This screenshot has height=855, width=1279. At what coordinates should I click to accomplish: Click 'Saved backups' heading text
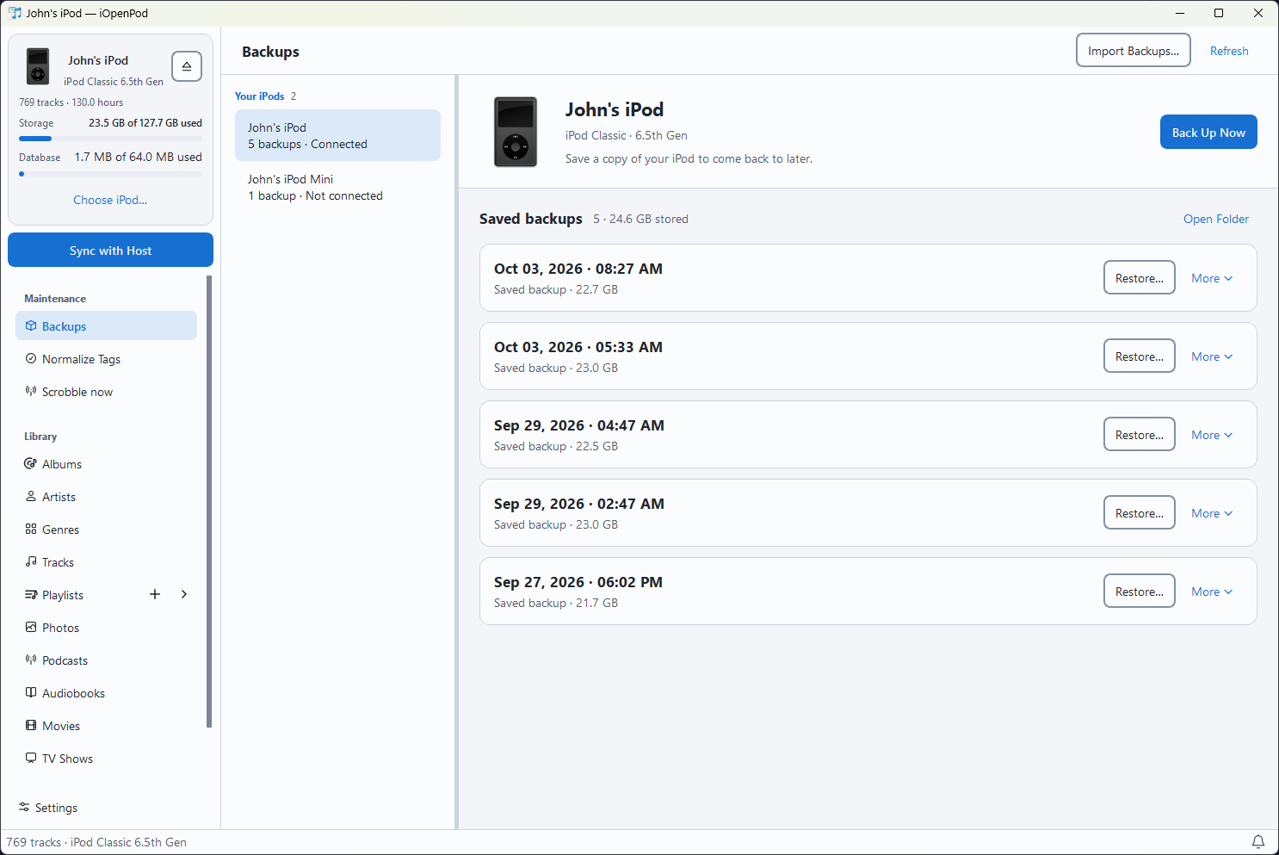tap(531, 219)
